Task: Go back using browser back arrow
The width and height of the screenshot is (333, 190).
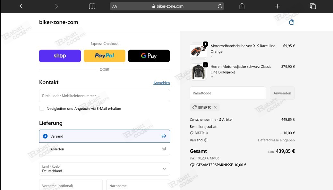Action: (x=21, y=6)
